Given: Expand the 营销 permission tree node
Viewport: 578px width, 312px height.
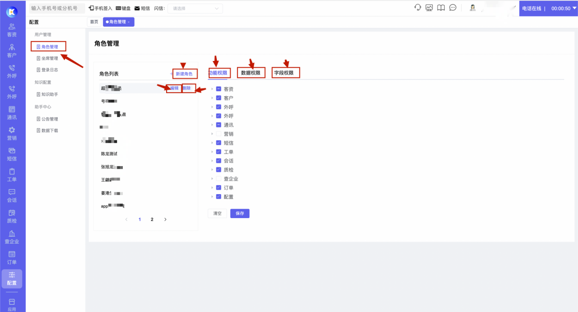Looking at the screenshot, I should pos(212,134).
